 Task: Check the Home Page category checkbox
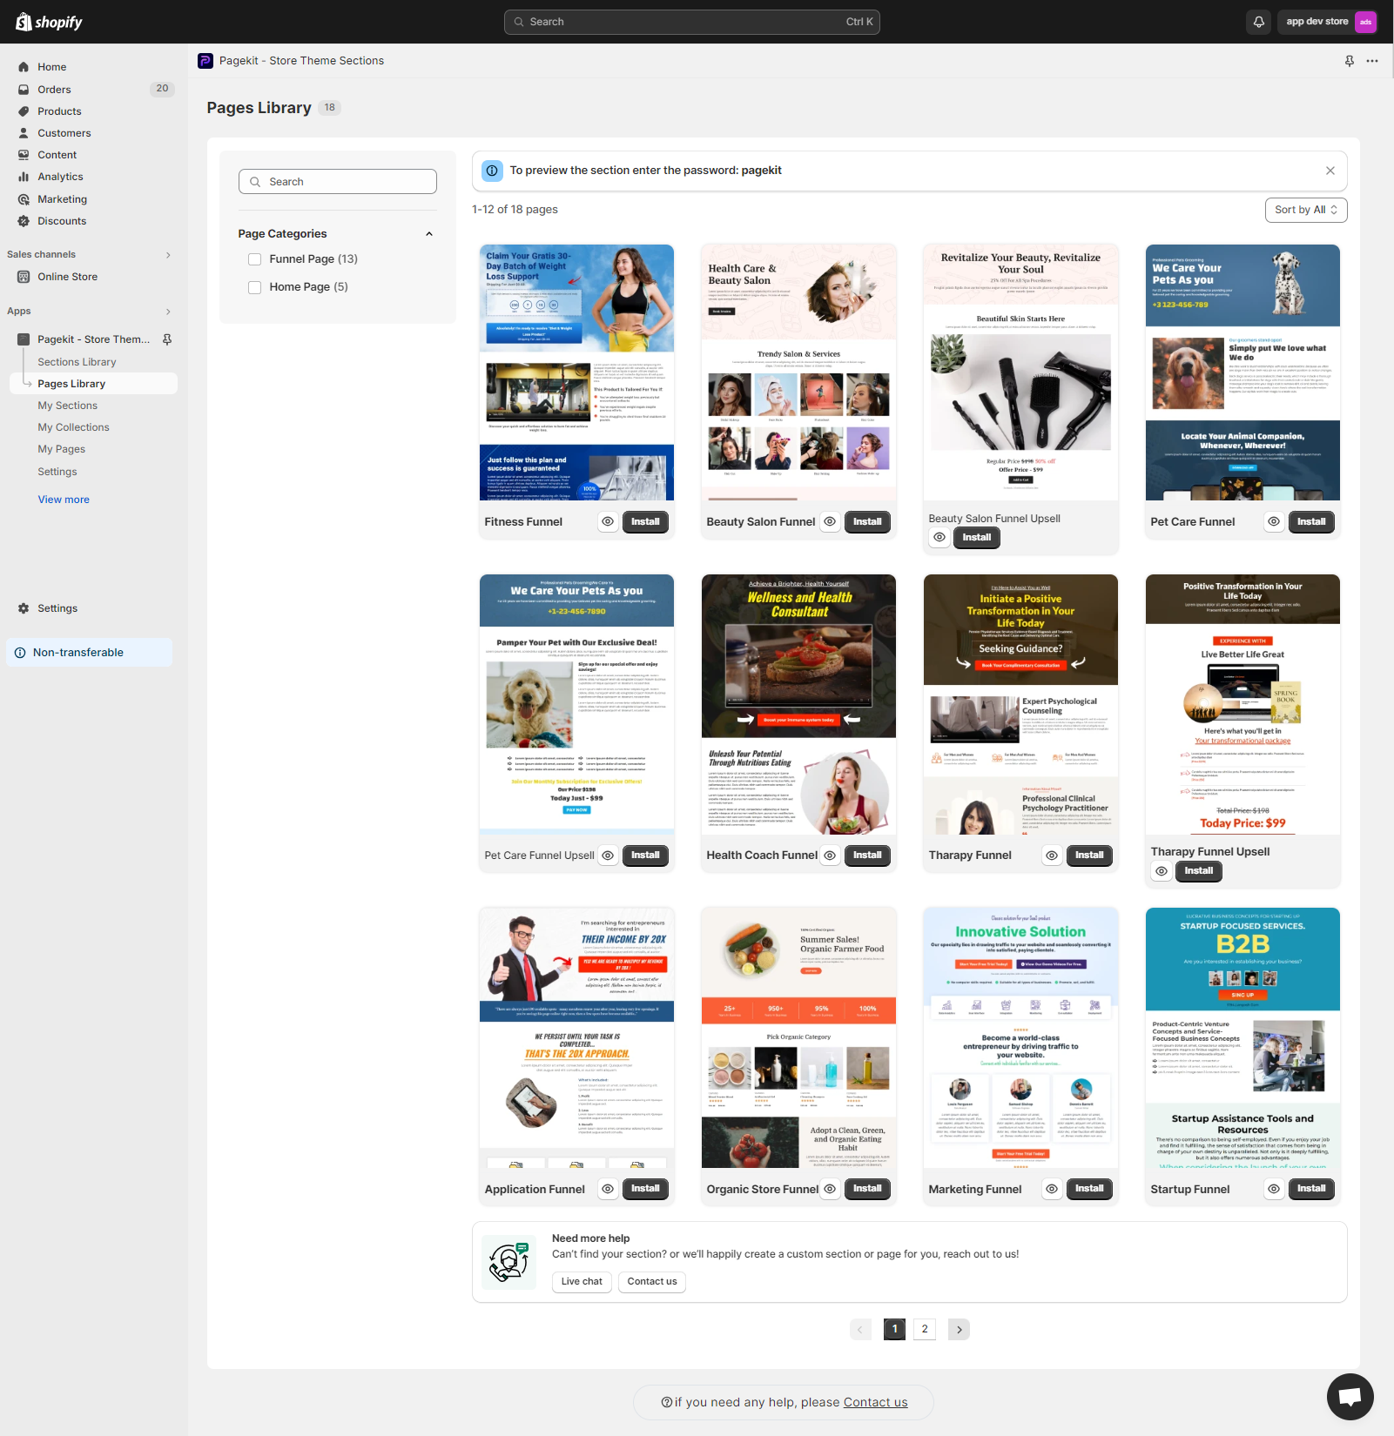[255, 287]
